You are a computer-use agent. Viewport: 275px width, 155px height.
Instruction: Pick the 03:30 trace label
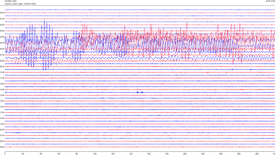[x=2, y=31]
